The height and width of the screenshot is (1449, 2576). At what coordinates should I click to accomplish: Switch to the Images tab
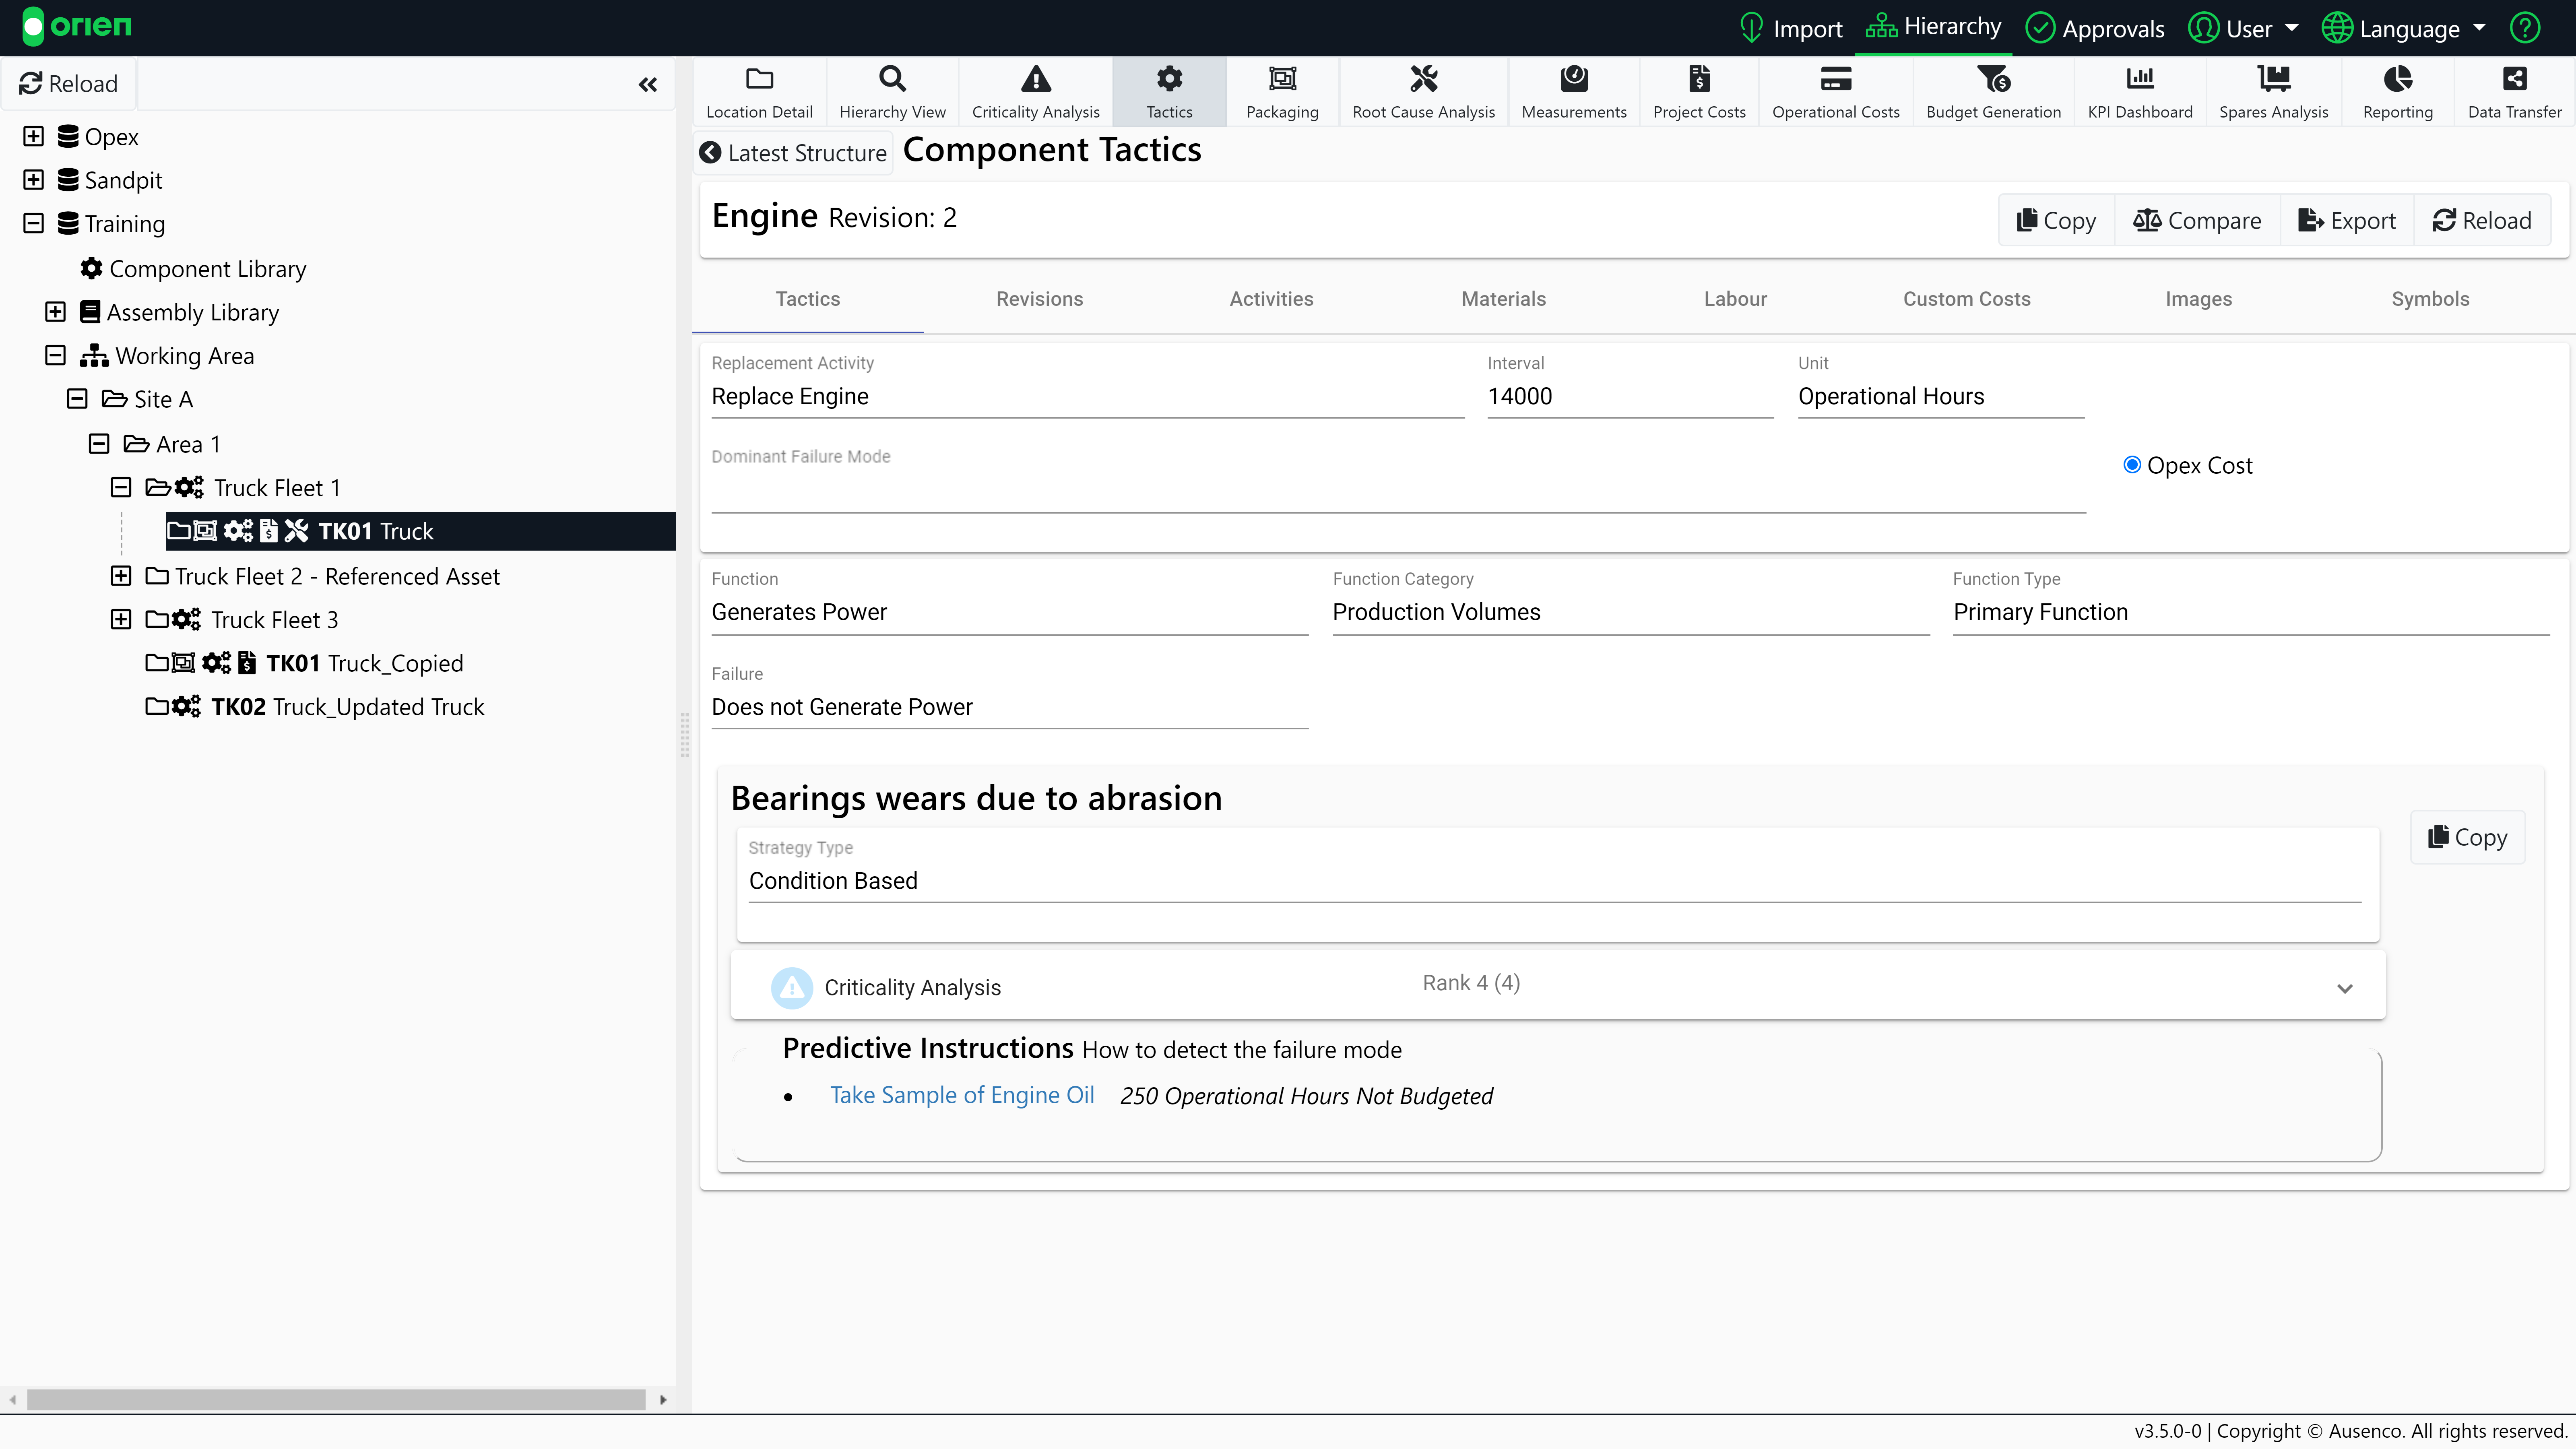[2199, 299]
